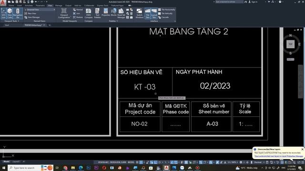Close the Unreconciled New Layers notification
Viewport: 305px width, 171px height.
pos(302,149)
